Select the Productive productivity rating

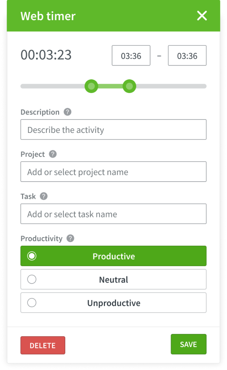tap(113, 256)
